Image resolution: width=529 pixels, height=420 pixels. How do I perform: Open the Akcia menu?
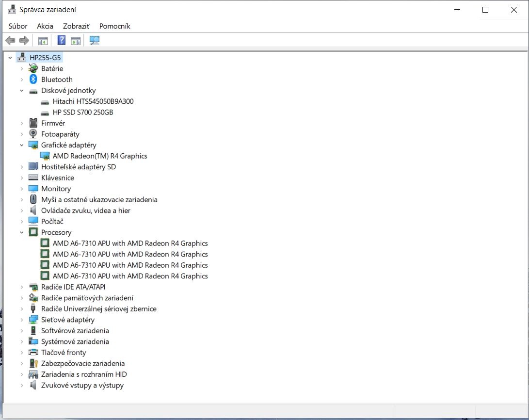point(45,26)
